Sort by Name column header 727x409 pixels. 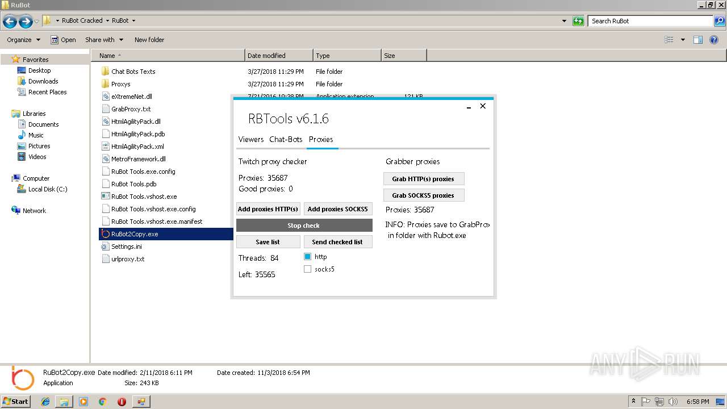(x=168, y=56)
